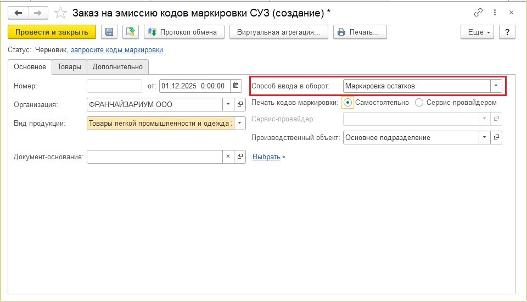This screenshot has height=302, width=527.
Task: Click into the Номер input field
Action: click(x=114, y=86)
